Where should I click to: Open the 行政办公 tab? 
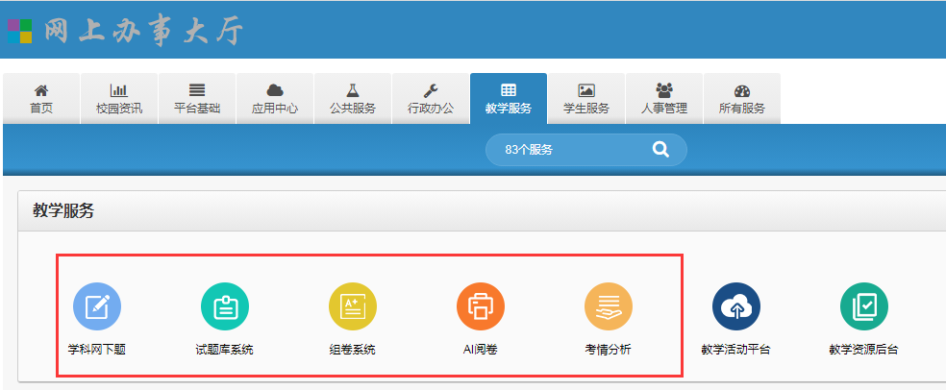[x=431, y=98]
